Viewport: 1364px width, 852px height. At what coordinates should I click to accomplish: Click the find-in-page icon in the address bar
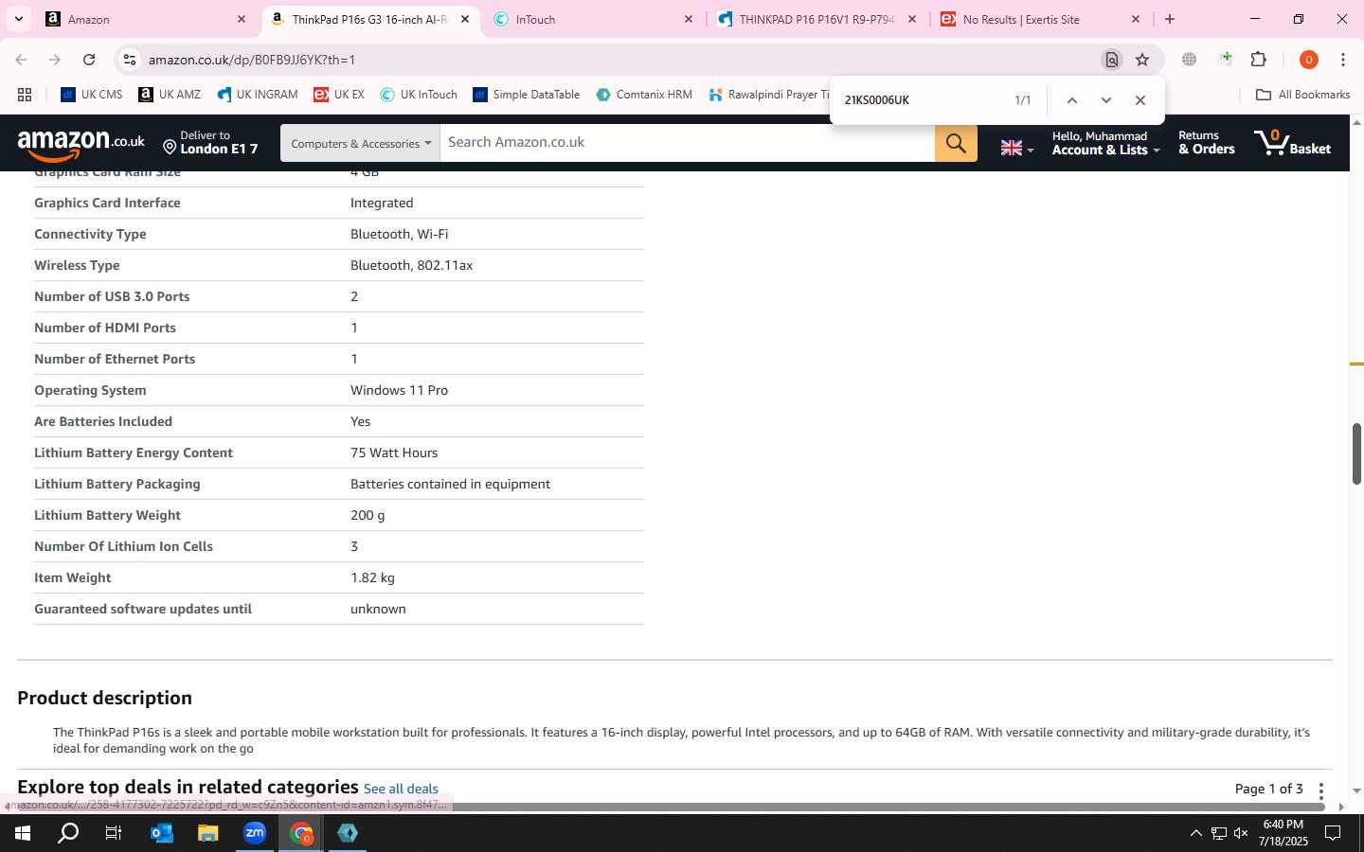tap(1111, 60)
